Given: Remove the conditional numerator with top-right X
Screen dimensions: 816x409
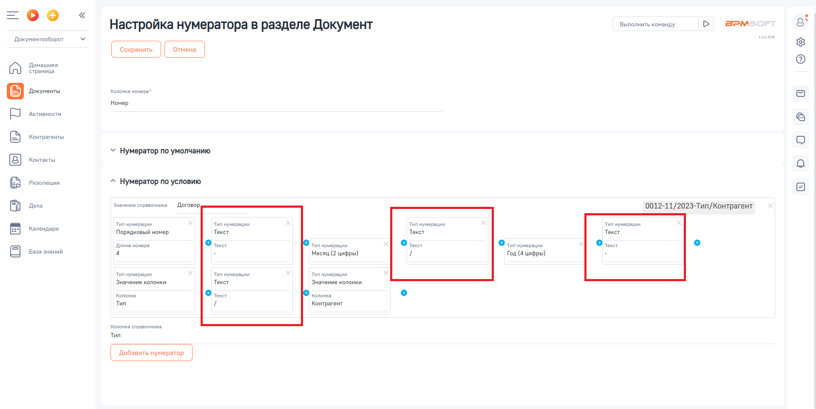Looking at the screenshot, I should 771,206.
